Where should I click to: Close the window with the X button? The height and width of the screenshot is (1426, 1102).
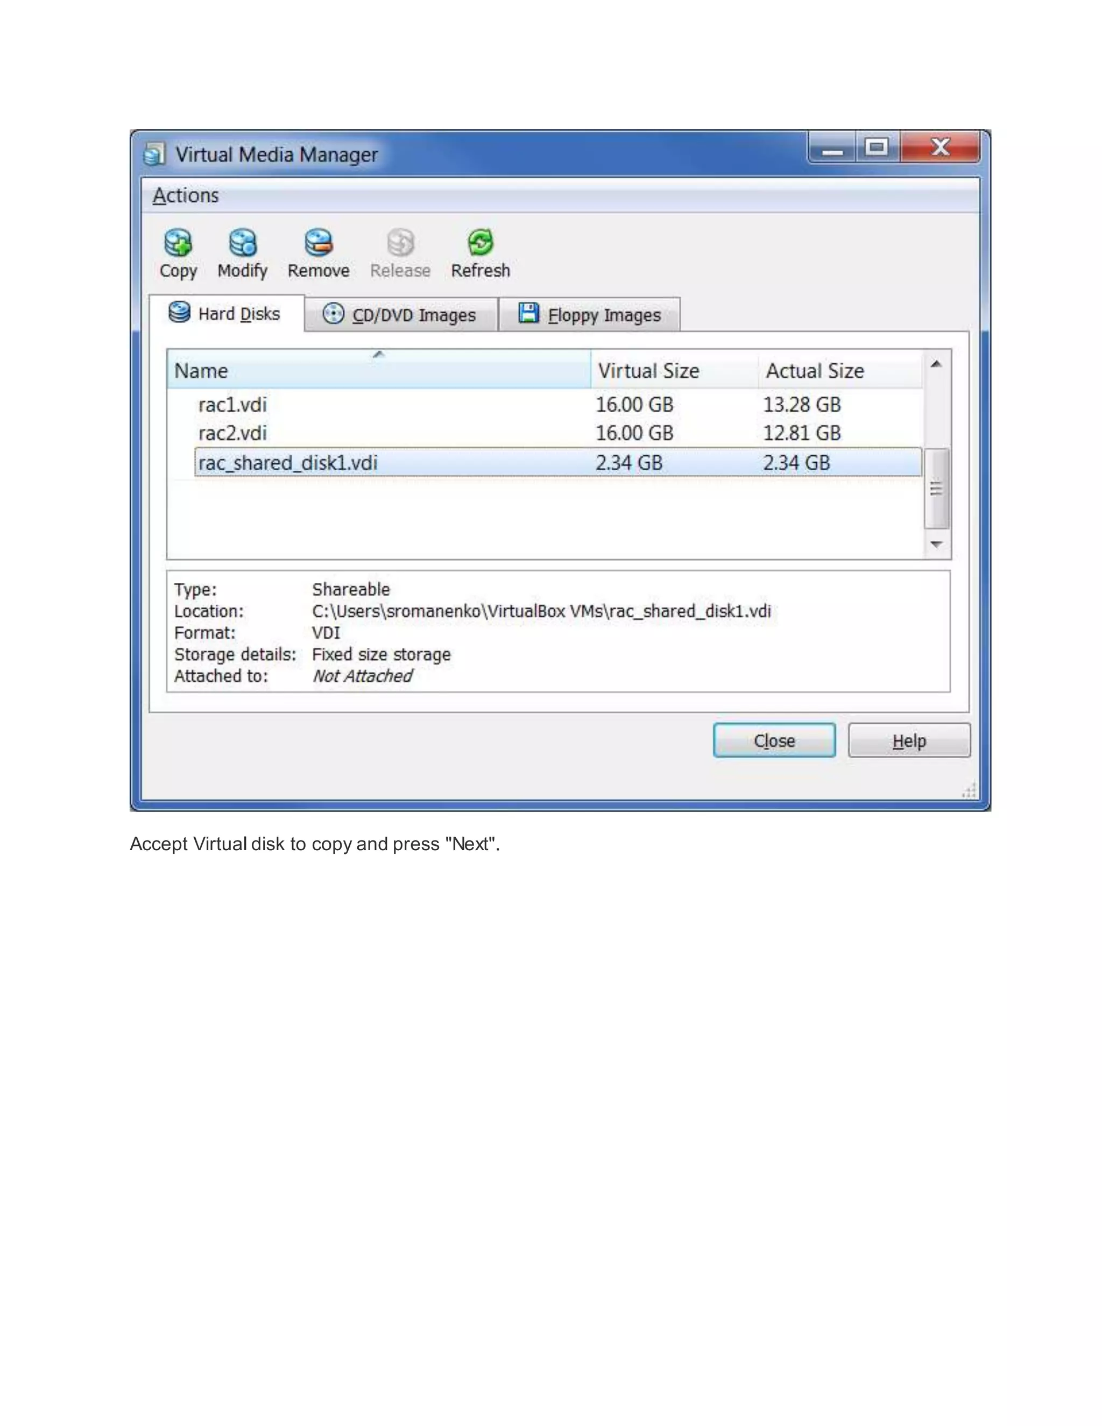[939, 147]
